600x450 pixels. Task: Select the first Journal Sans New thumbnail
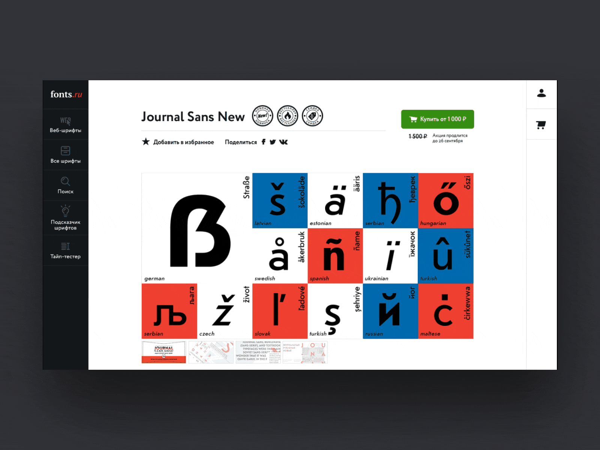(164, 352)
